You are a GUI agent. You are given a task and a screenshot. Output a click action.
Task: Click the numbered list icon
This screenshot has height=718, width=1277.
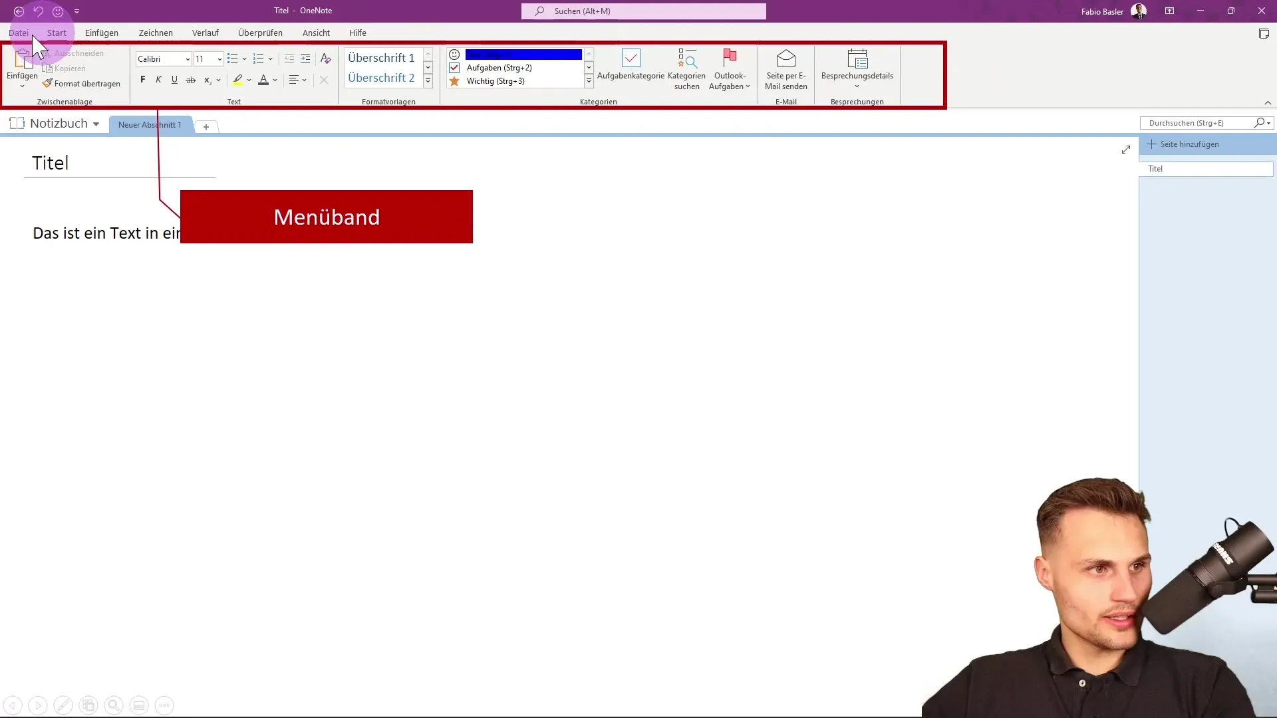[x=259, y=59]
